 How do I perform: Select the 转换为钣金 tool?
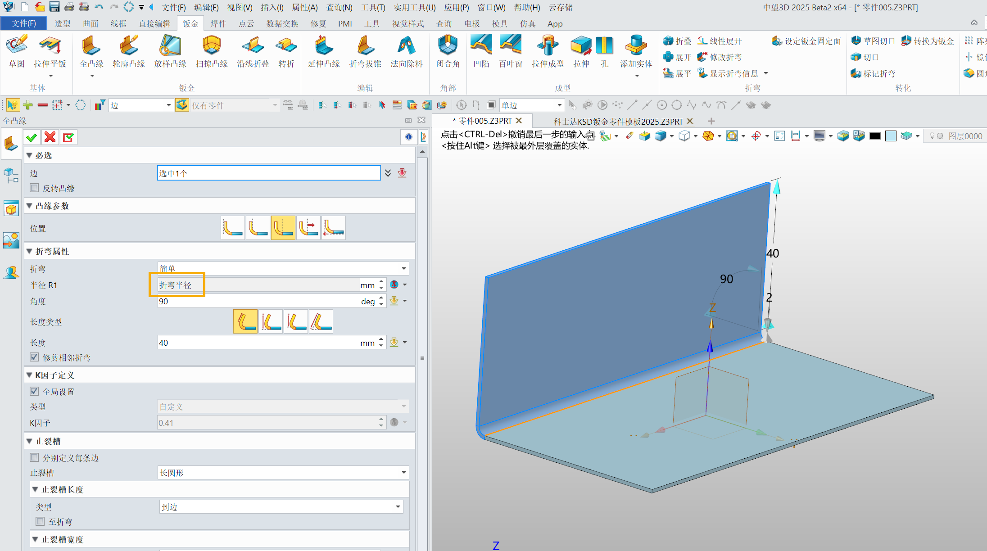(x=928, y=41)
